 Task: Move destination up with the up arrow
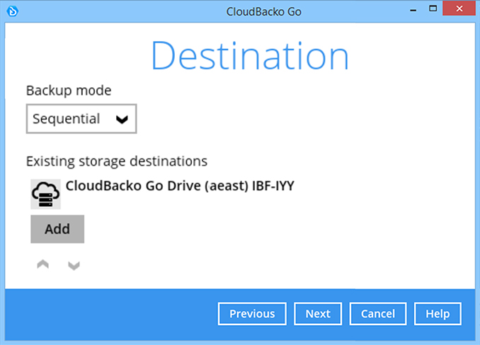pos(43,264)
